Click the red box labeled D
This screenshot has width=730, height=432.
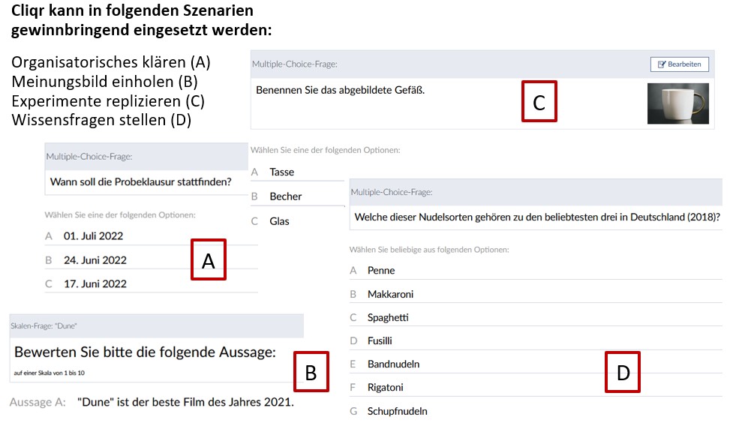pos(623,371)
